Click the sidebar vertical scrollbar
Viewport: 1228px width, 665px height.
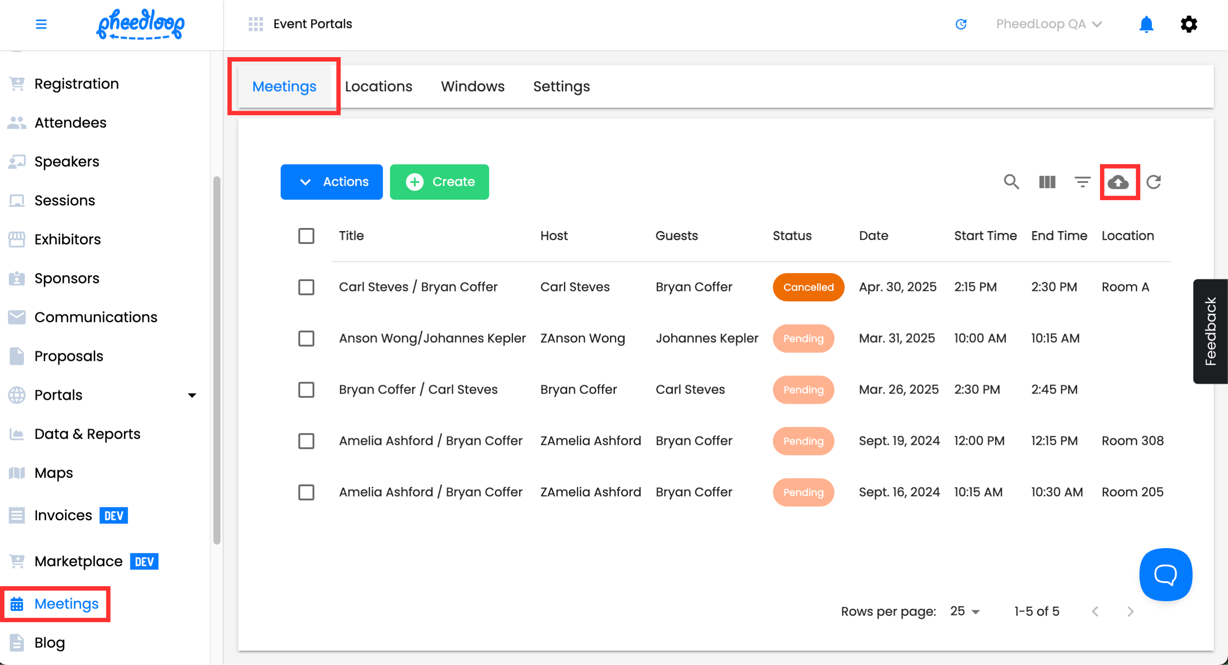[x=217, y=360]
